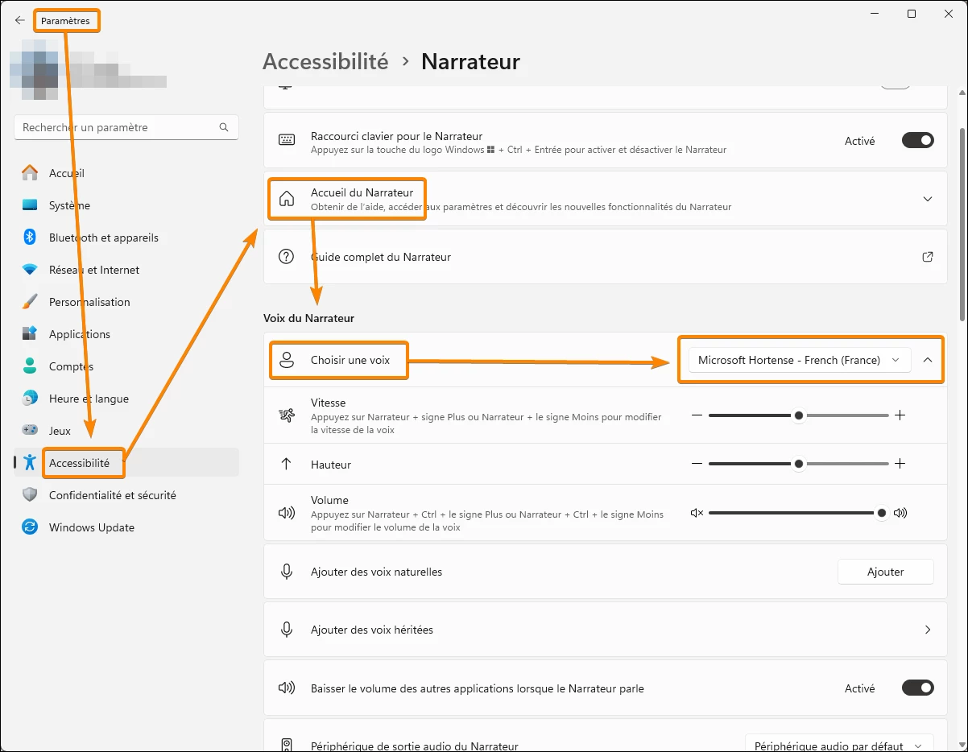Click Accessibilité in the breadcrumb

[x=325, y=61]
